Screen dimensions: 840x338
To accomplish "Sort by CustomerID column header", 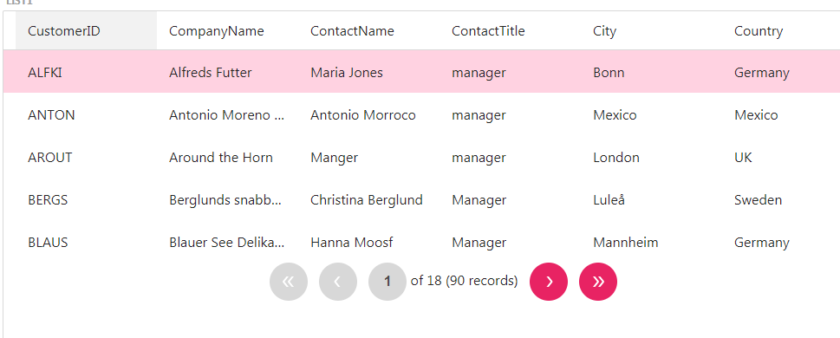I will 86,31.
